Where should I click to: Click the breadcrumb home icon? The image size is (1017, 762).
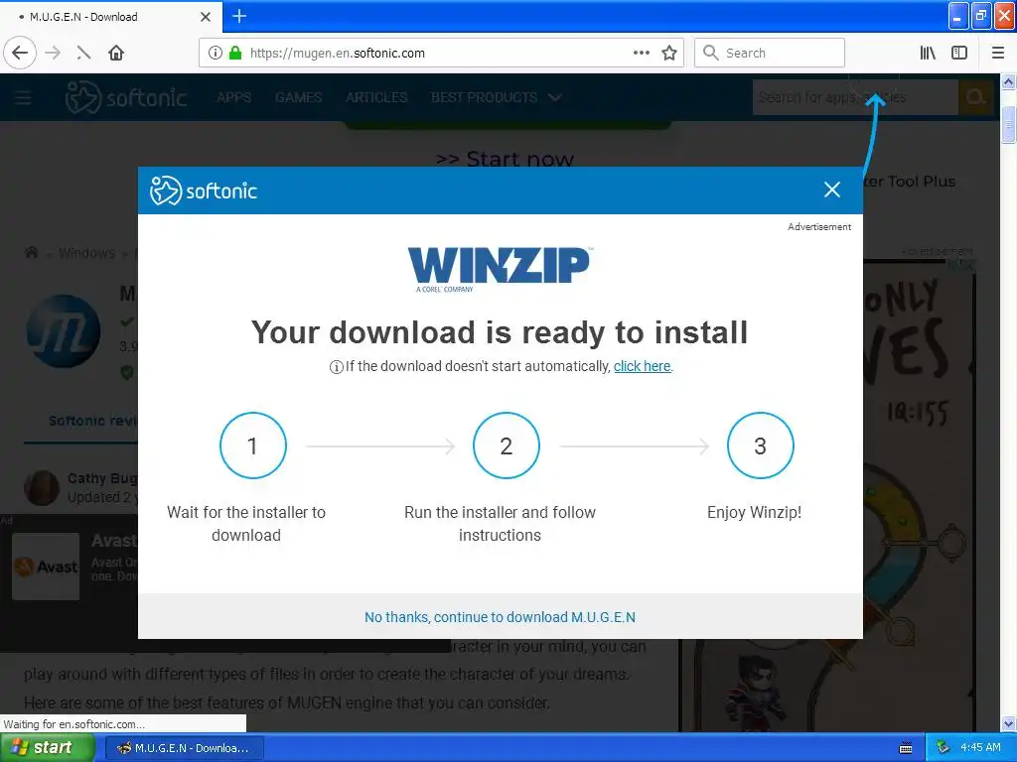coord(31,252)
